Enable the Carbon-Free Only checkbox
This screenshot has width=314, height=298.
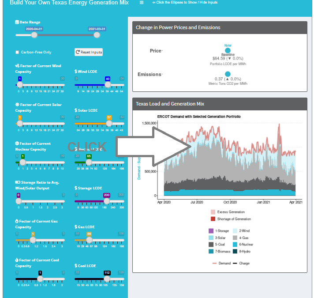point(17,52)
